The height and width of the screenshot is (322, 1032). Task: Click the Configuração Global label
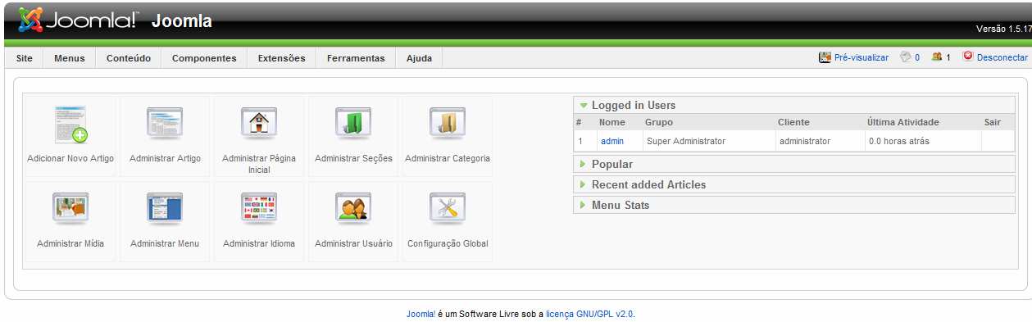click(448, 243)
